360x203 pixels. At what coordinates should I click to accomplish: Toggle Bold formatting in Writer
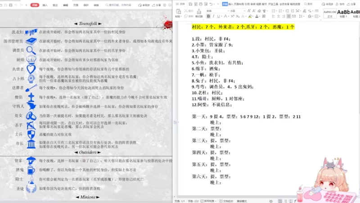pyautogui.click(x=208, y=16)
